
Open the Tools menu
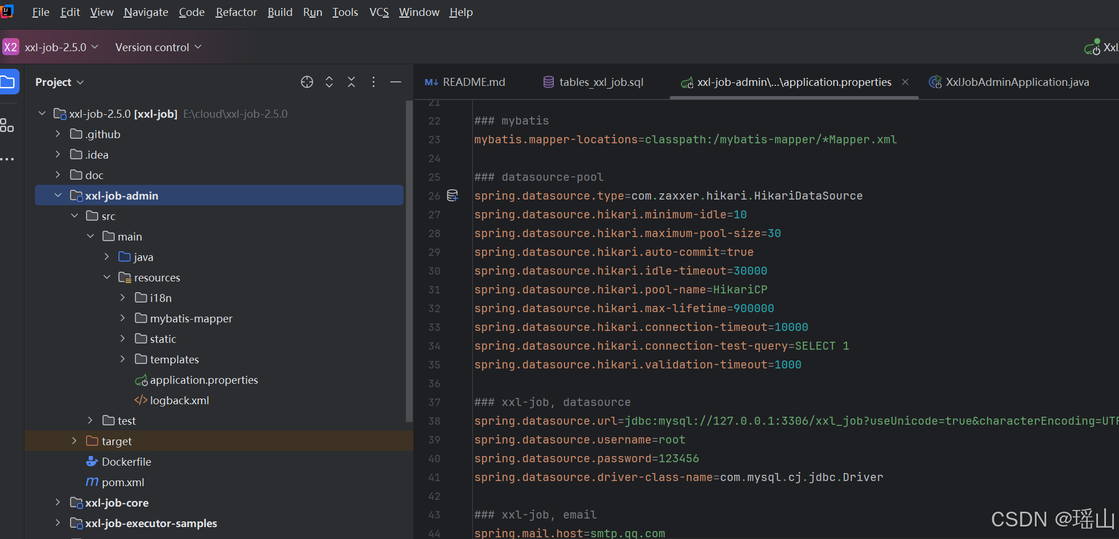pyautogui.click(x=345, y=12)
